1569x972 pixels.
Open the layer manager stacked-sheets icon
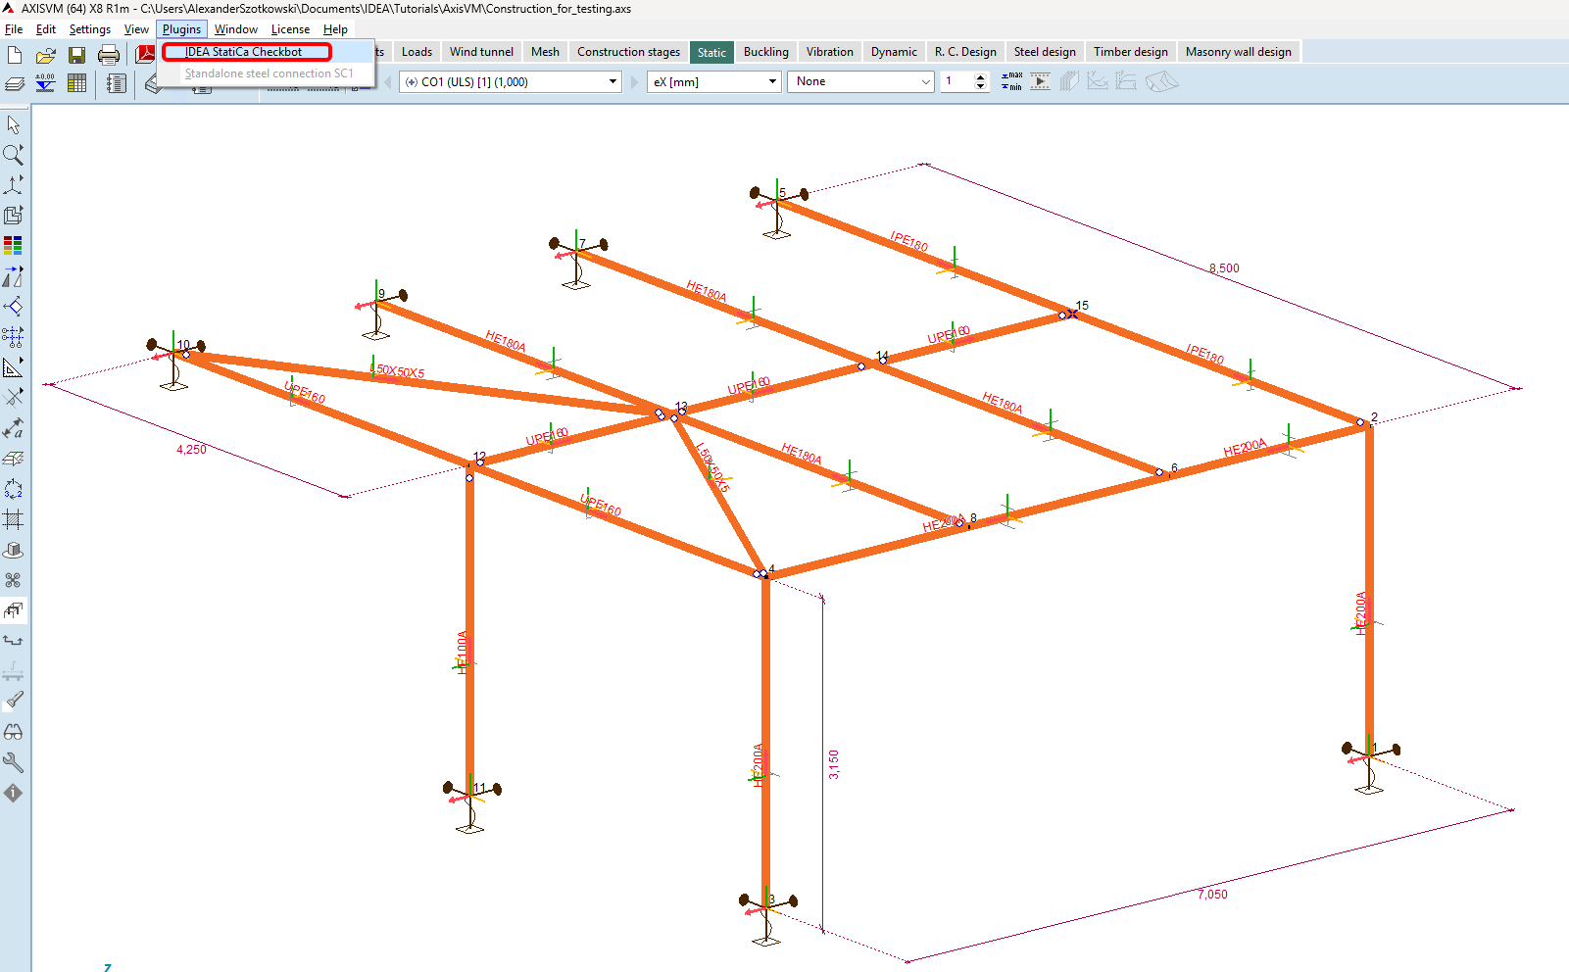tap(15, 83)
